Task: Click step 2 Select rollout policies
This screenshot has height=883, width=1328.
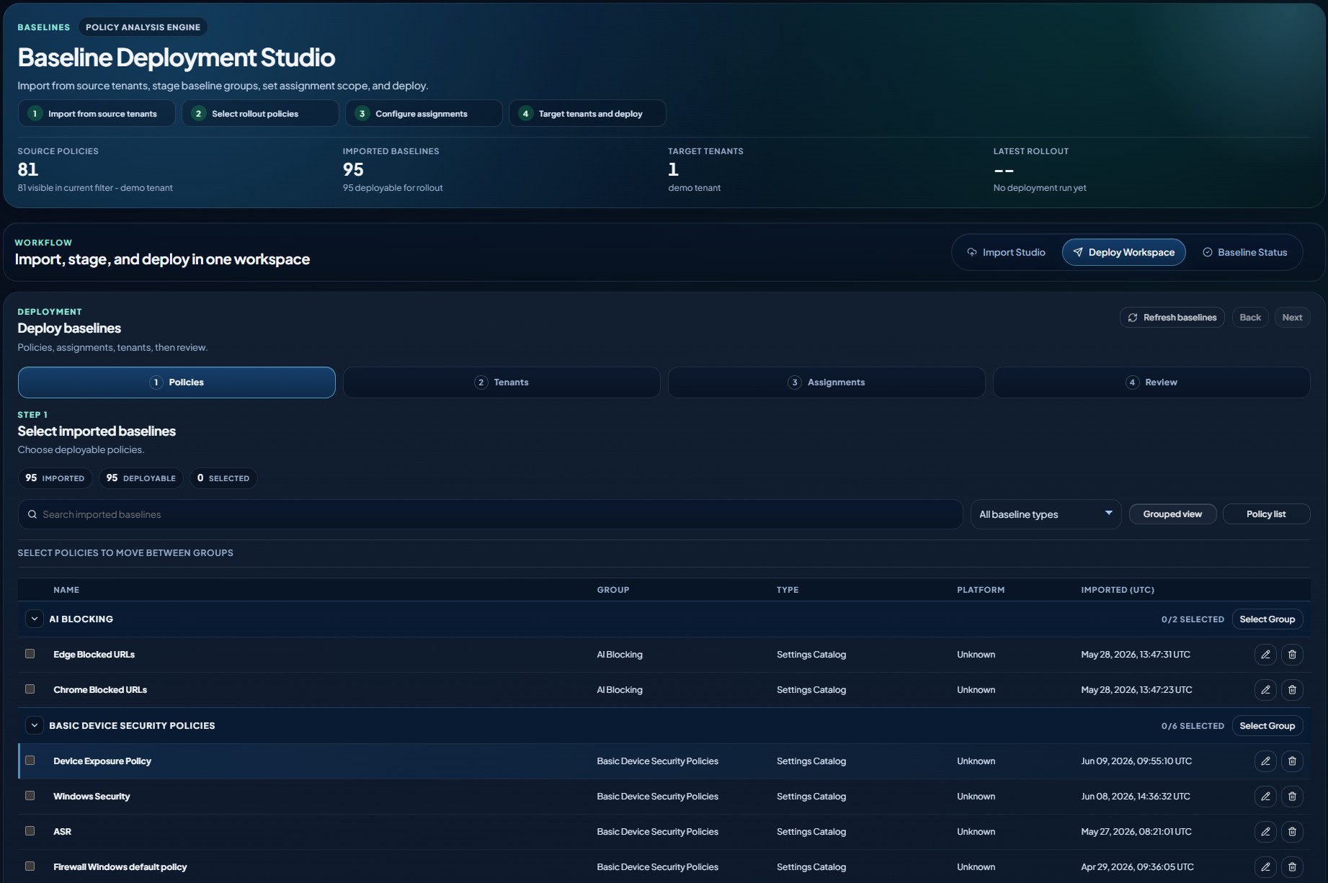Action: [260, 114]
